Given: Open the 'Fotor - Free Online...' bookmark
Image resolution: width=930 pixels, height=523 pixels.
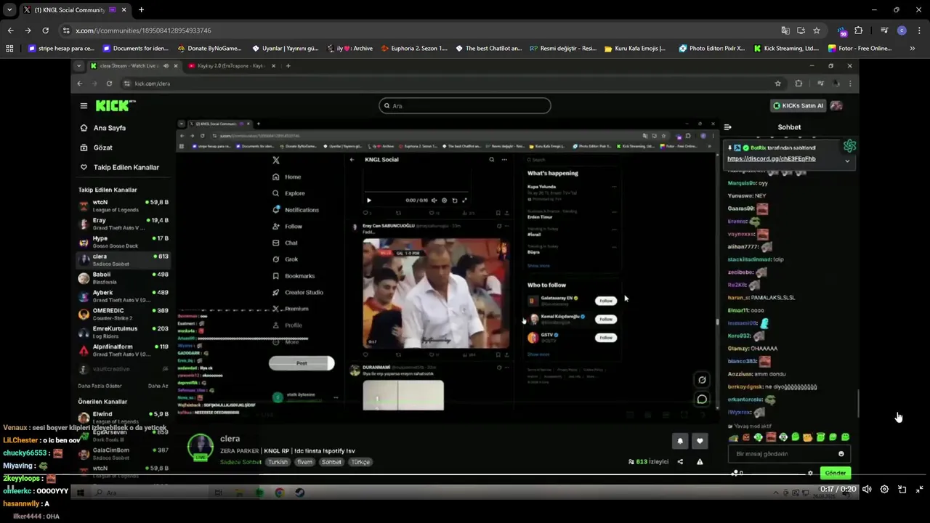Looking at the screenshot, I should (860, 49).
